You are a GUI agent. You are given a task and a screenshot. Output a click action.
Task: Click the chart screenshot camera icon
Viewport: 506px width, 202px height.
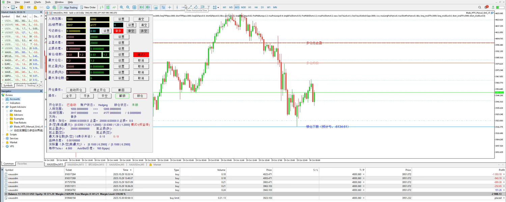tap(156, 7)
